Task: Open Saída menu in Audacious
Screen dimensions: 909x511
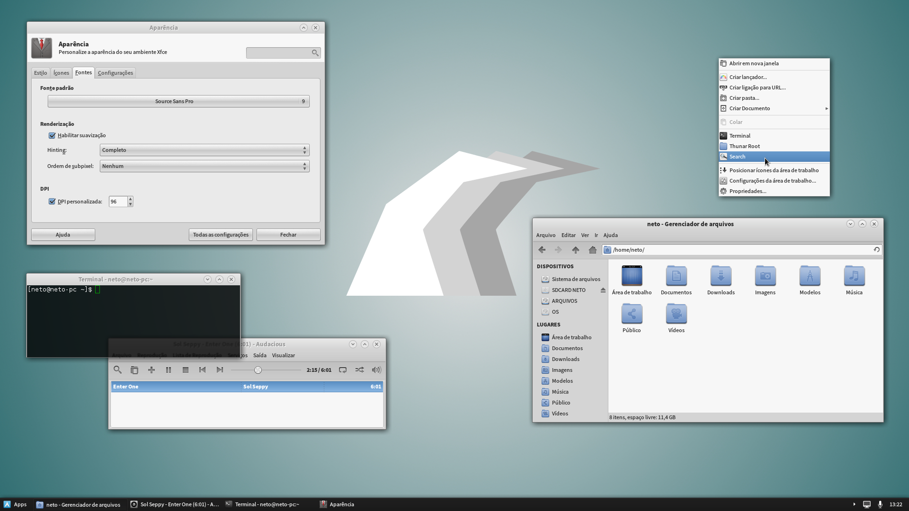Action: 260,355
